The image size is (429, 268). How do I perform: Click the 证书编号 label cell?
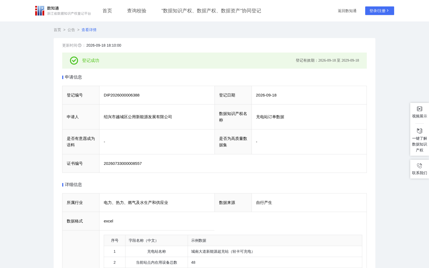click(x=81, y=163)
